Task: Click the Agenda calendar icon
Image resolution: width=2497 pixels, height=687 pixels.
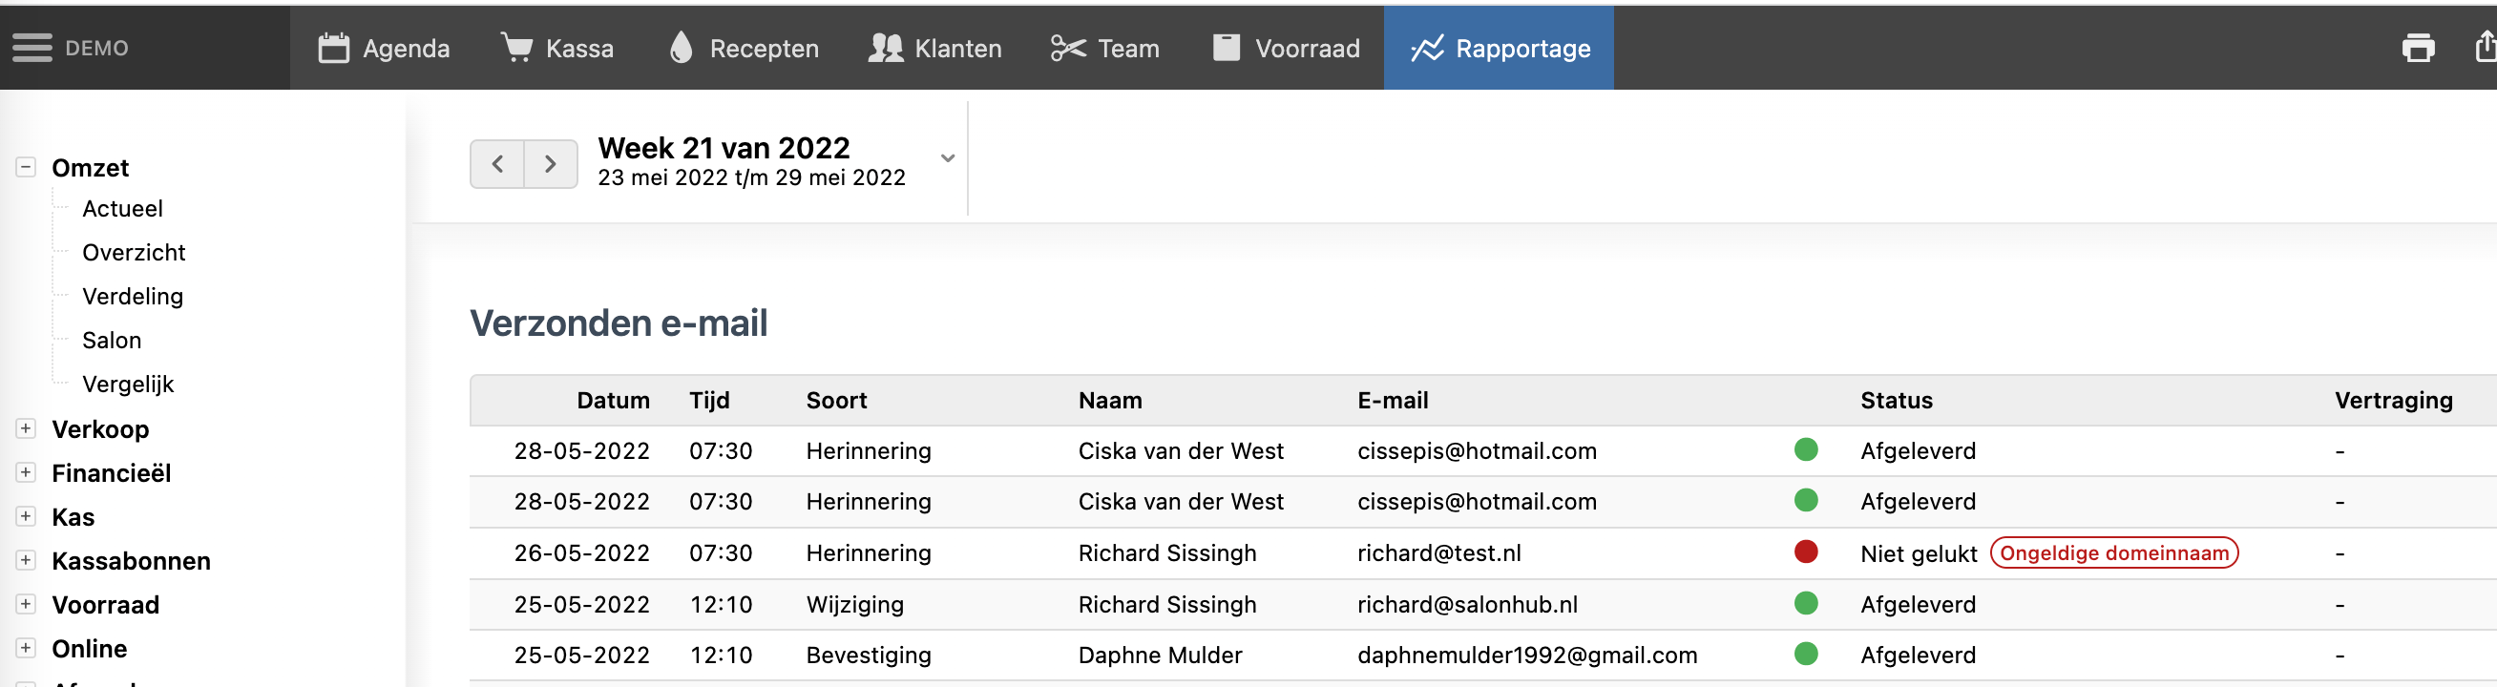Action: tap(333, 48)
